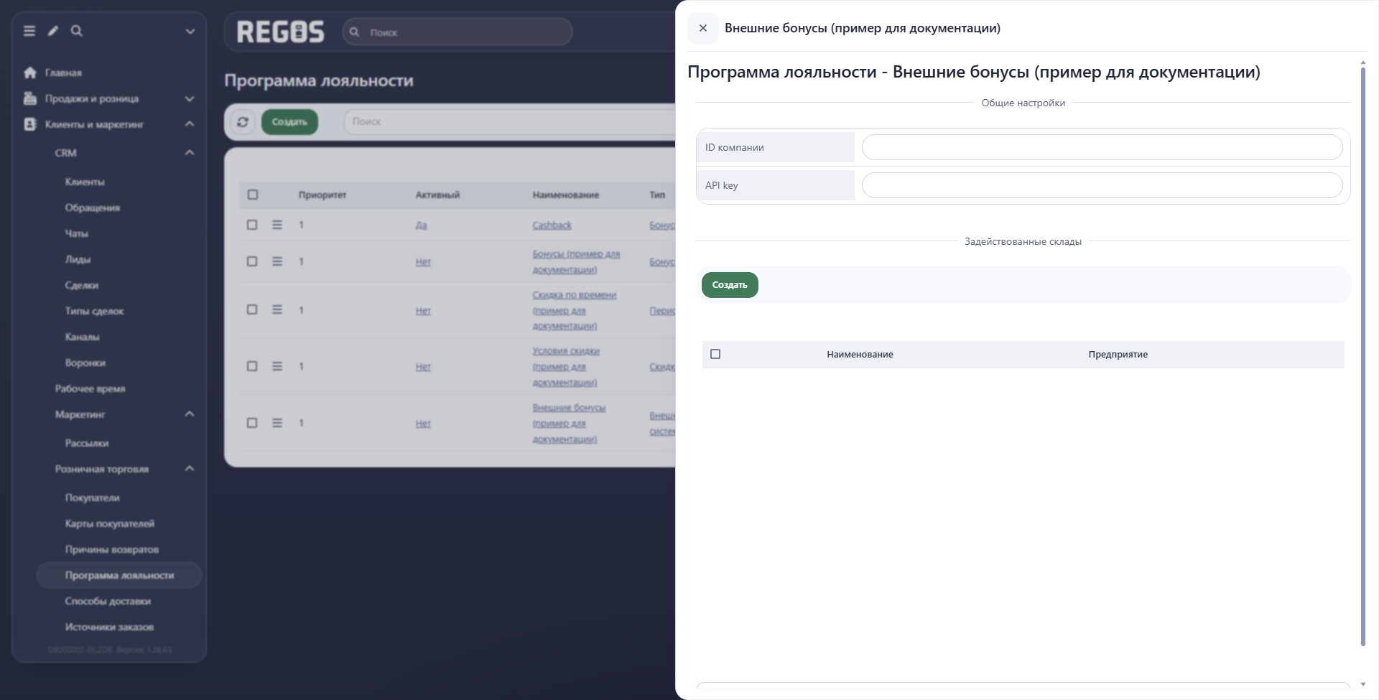The height and width of the screenshot is (700, 1379).
Task: Open Клиенты in the sidebar
Action: coord(85,182)
